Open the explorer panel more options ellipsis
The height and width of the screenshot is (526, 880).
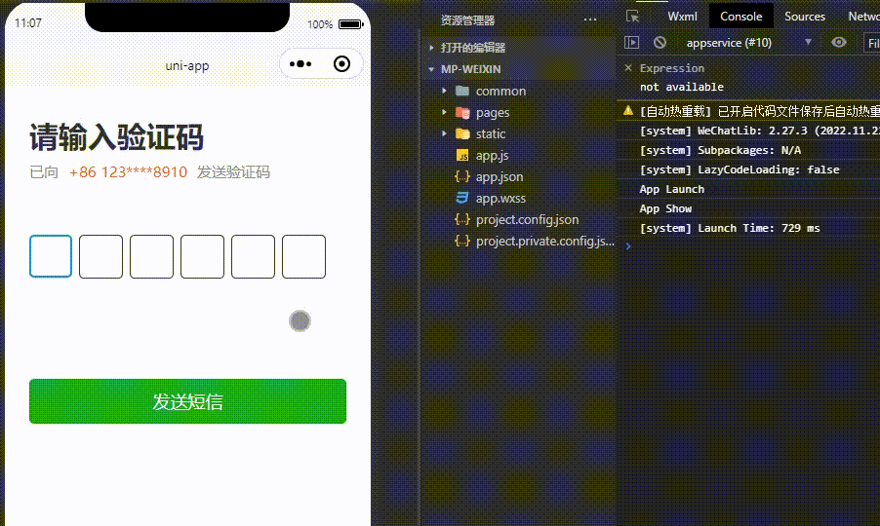tap(590, 20)
